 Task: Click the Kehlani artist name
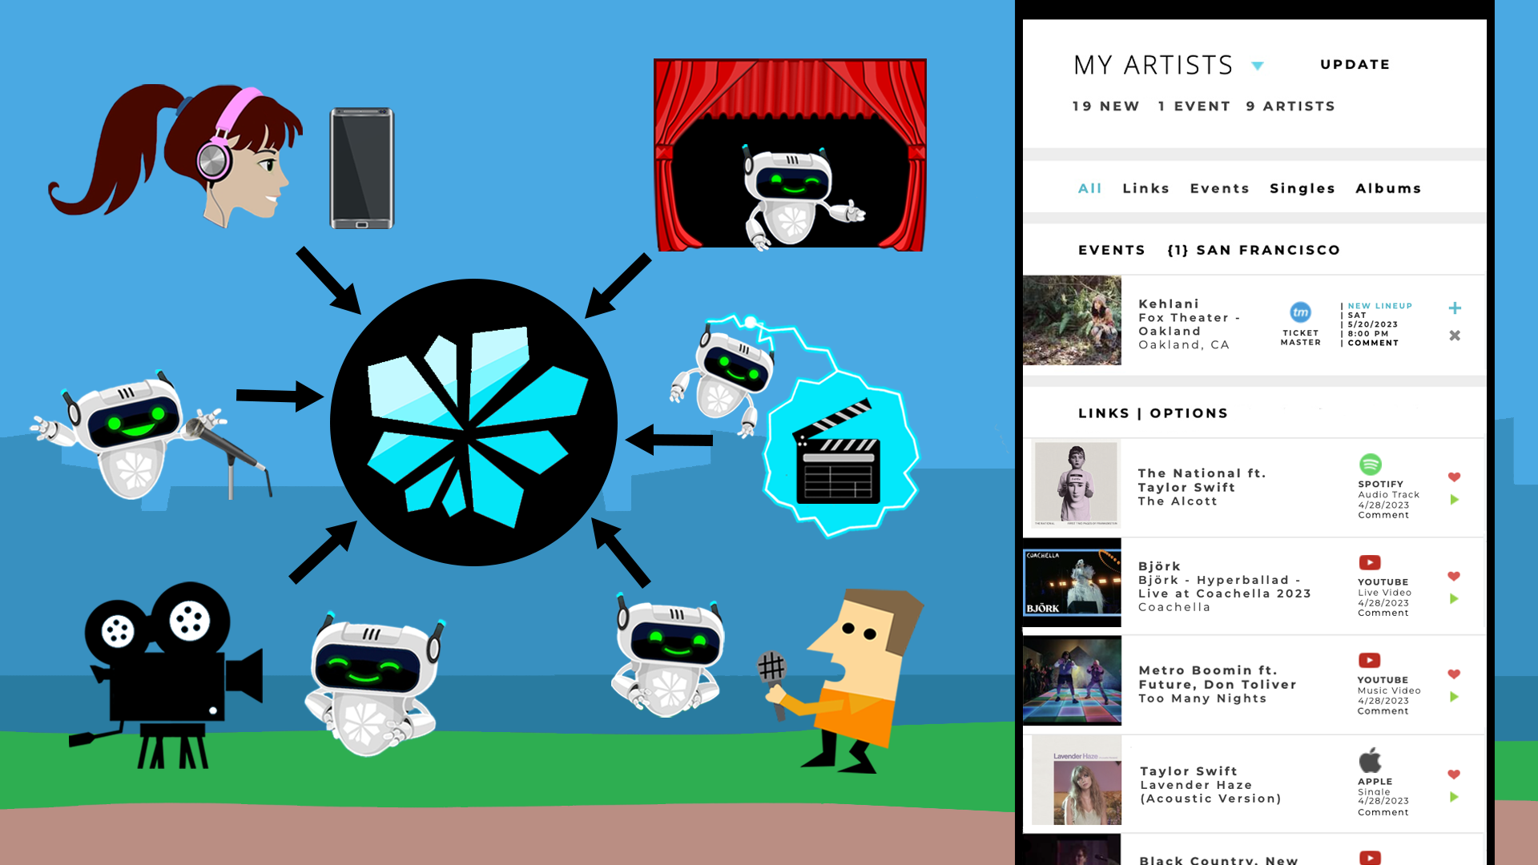point(1169,304)
